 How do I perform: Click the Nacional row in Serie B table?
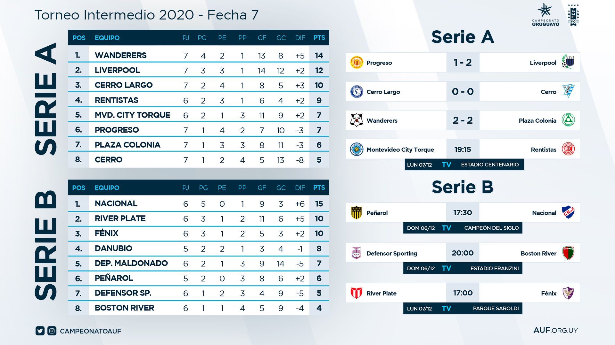pos(199,204)
